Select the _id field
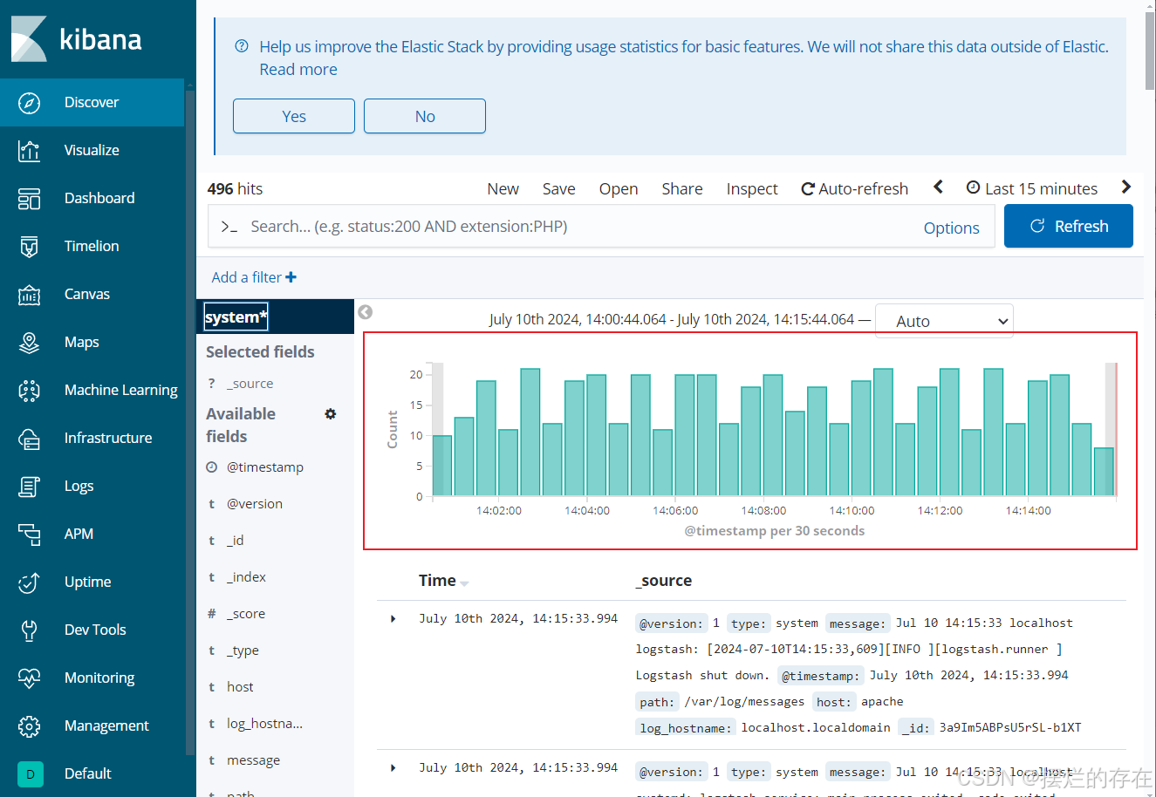This screenshot has height=797, width=1156. (236, 541)
